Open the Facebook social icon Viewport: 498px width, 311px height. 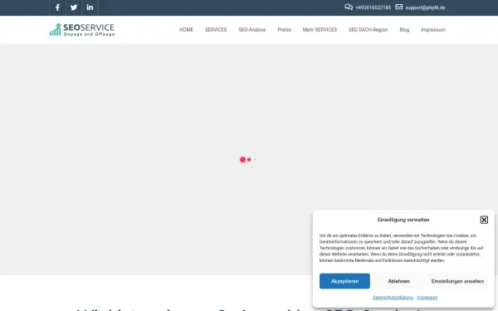pos(57,7)
